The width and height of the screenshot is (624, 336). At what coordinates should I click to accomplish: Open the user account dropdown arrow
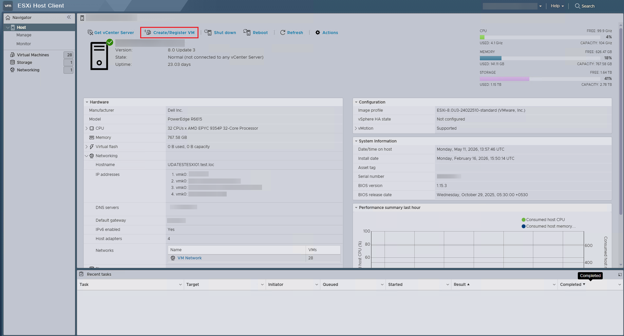540,6
